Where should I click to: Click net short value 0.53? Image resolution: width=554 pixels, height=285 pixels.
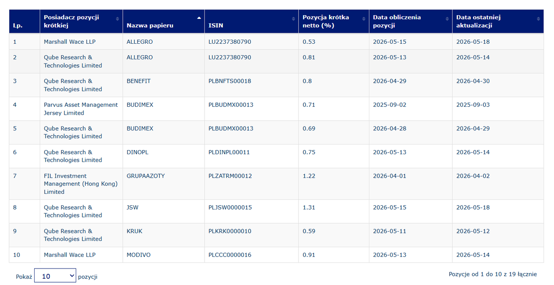309,41
